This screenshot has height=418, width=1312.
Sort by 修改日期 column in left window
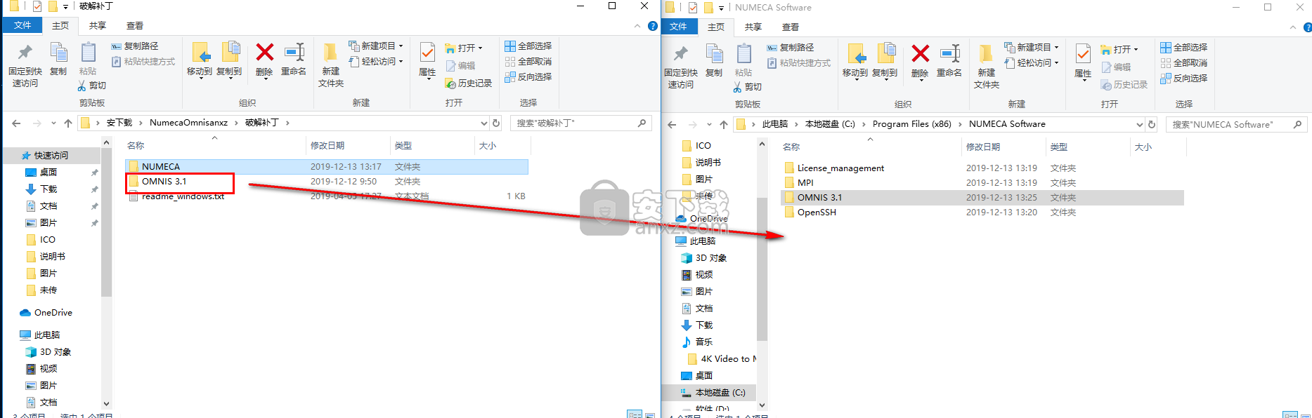tap(327, 146)
